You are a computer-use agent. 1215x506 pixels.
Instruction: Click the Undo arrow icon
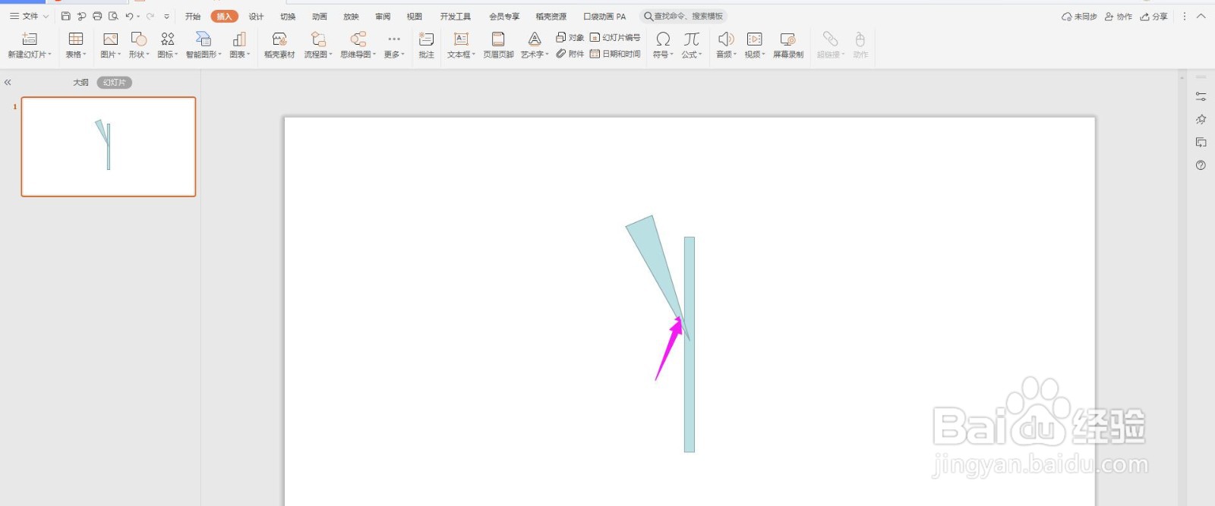pos(129,16)
